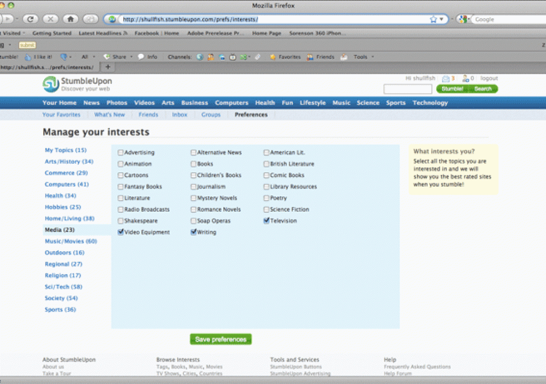Image resolution: width=546 pixels, height=384 pixels.
Task: Open a new tab with plus button
Action: click(x=108, y=67)
